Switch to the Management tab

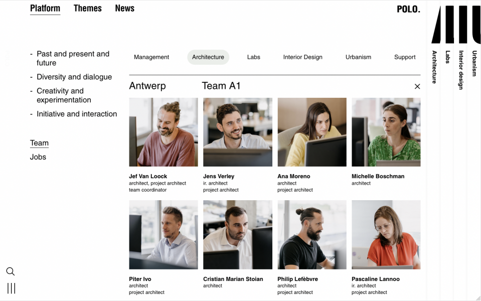(151, 57)
